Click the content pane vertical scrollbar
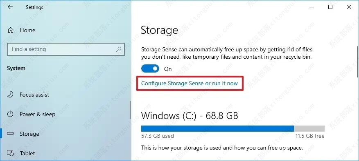This screenshot has height=161, width=359. coord(357,62)
